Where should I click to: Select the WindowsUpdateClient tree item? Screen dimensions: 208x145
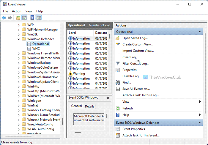[x=43, y=82]
